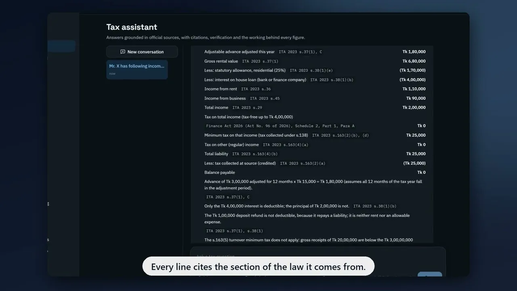Click the Tk 25,000 Minimum tax amount

click(416, 135)
